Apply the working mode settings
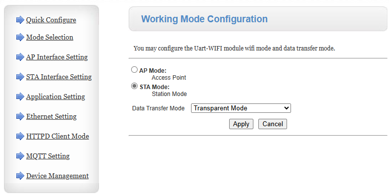The height and width of the screenshot is (195, 389). [241, 124]
